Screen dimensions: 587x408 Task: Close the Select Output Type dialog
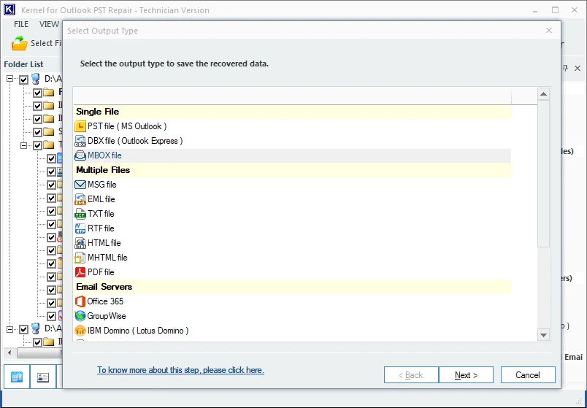[549, 31]
